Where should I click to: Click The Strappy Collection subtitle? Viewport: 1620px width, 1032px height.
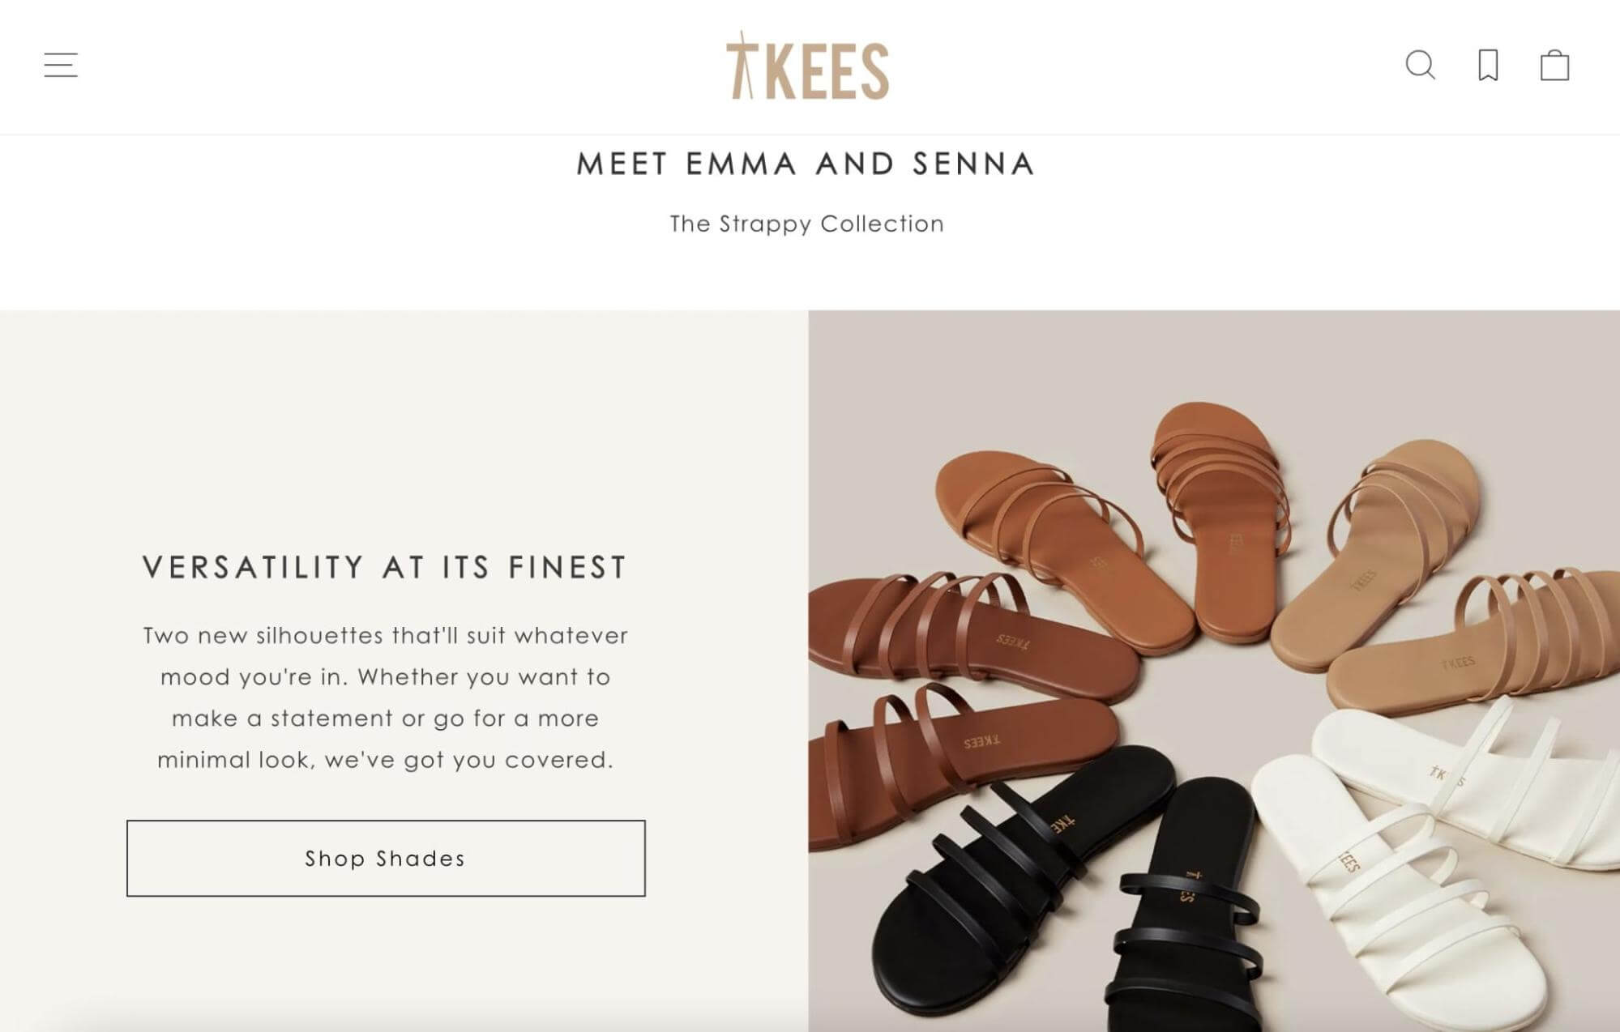[x=807, y=224]
